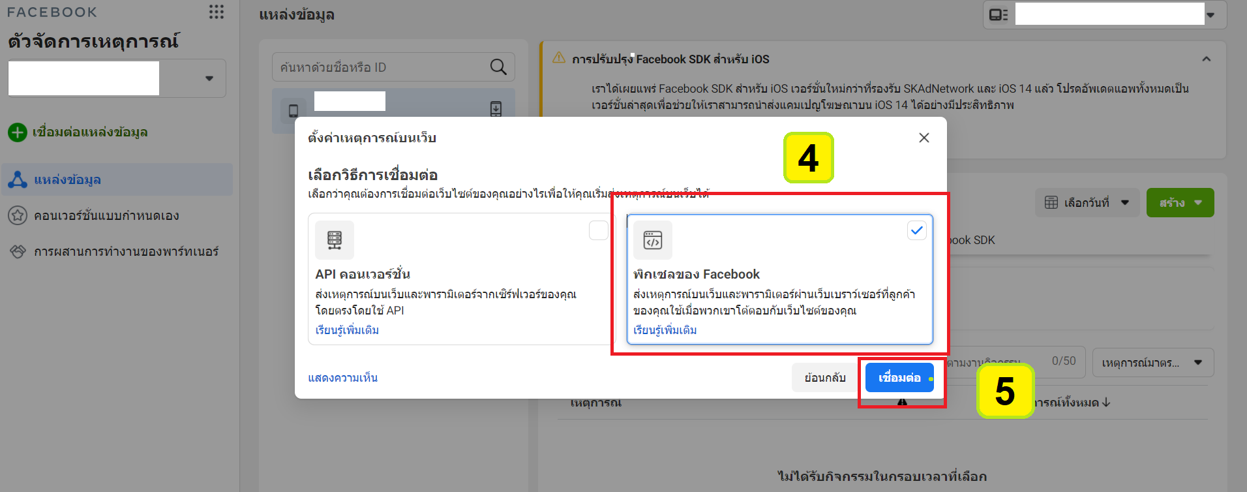
Task: Open the เลือกวันที่ date dropdown
Action: tap(1087, 202)
